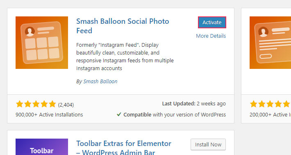Viewport: 291px width, 155px height.
Task: Install the Toolbar Extras for Elementor plugin
Action: click(208, 144)
